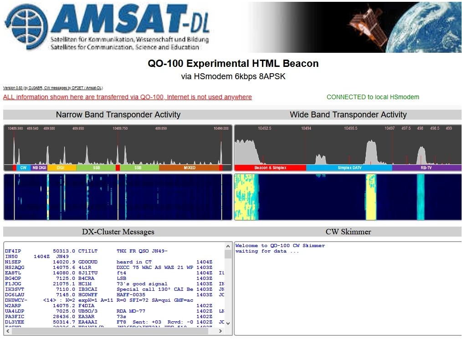The image size is (462, 339).
Task: Click the 10489.750 marker in narrow band spectrum
Action: point(120,129)
